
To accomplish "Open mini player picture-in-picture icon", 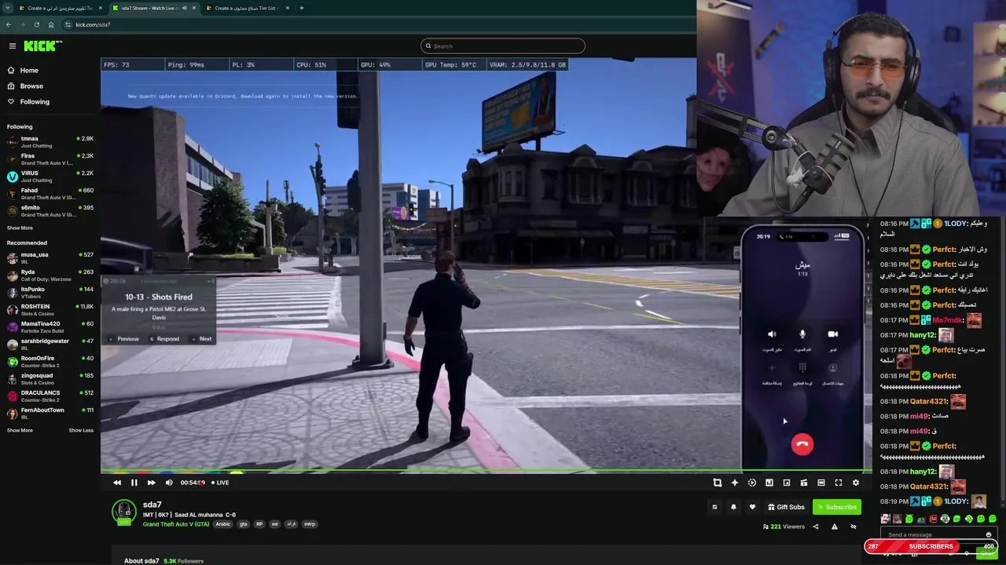I will tap(787, 483).
